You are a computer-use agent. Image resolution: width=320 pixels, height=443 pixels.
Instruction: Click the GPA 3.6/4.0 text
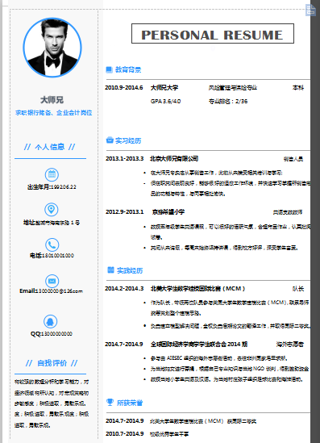pos(166,101)
